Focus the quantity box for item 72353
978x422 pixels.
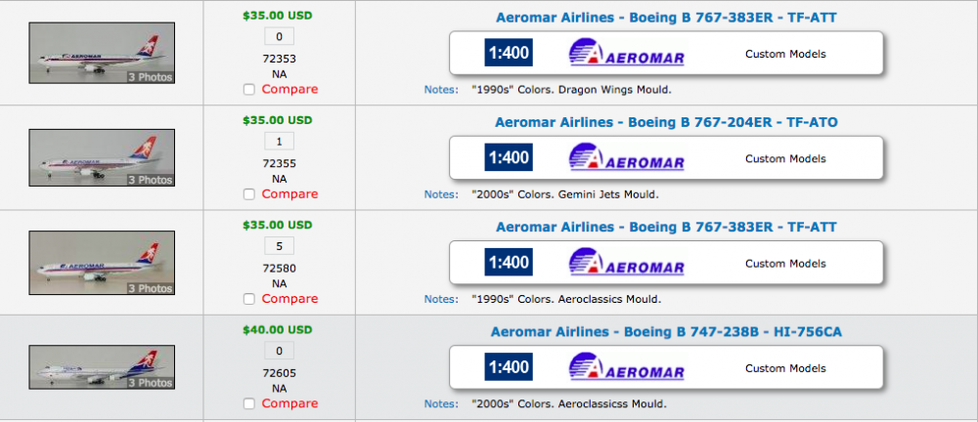(x=279, y=37)
